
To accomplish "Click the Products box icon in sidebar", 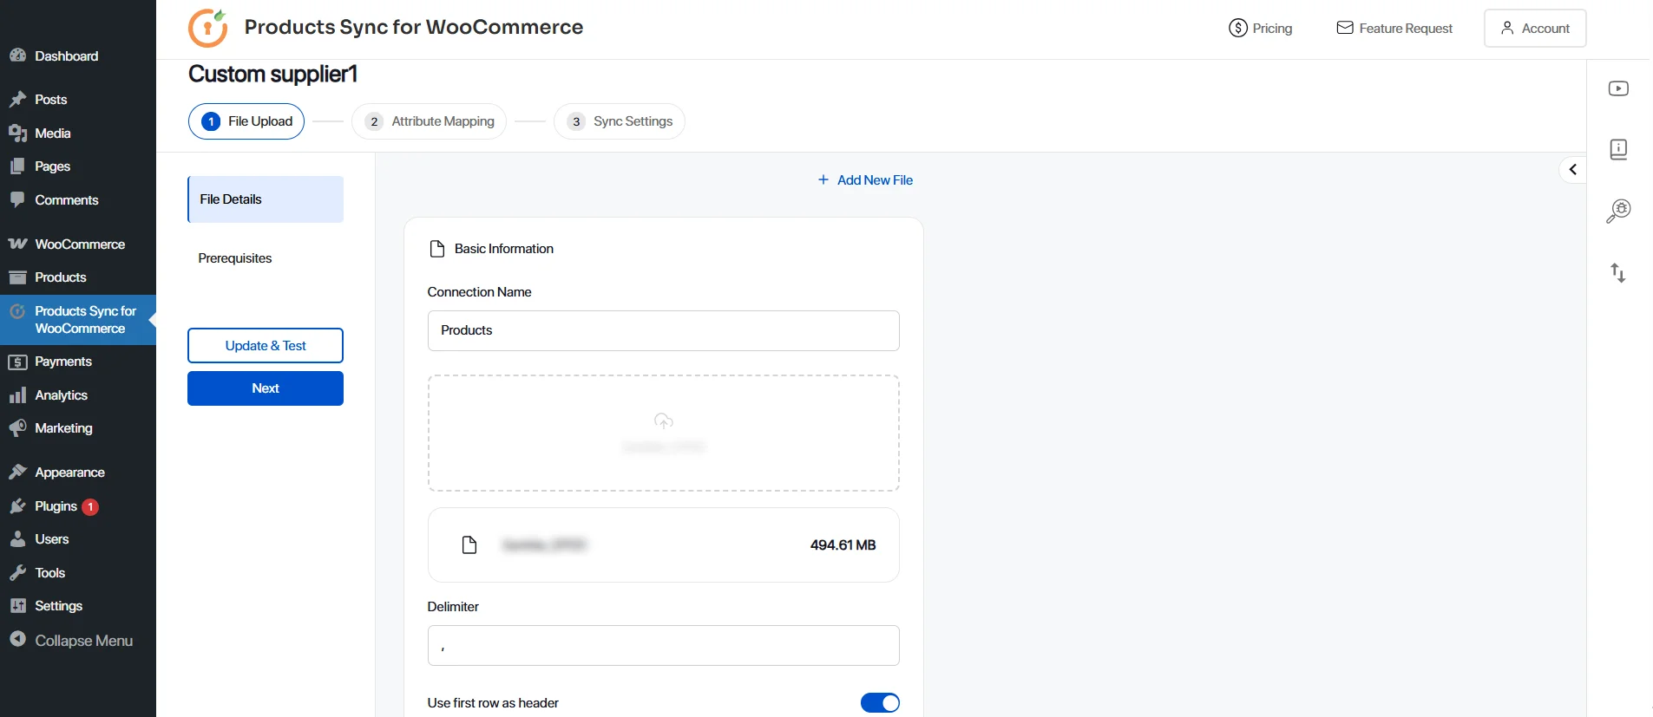I will pyautogui.click(x=17, y=277).
